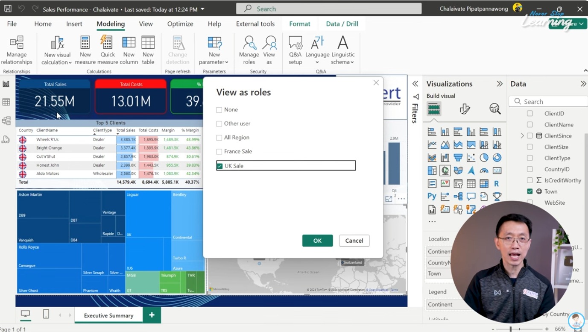588x332 pixels.
Task: Select the Python visual icon
Action: (x=432, y=197)
